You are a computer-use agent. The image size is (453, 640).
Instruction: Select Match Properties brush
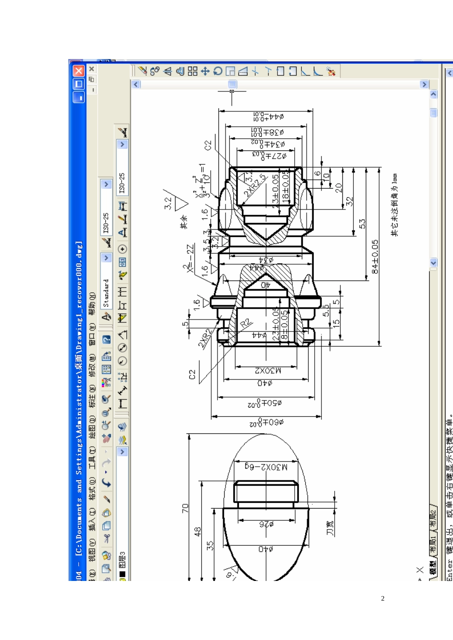pyautogui.click(x=106, y=499)
